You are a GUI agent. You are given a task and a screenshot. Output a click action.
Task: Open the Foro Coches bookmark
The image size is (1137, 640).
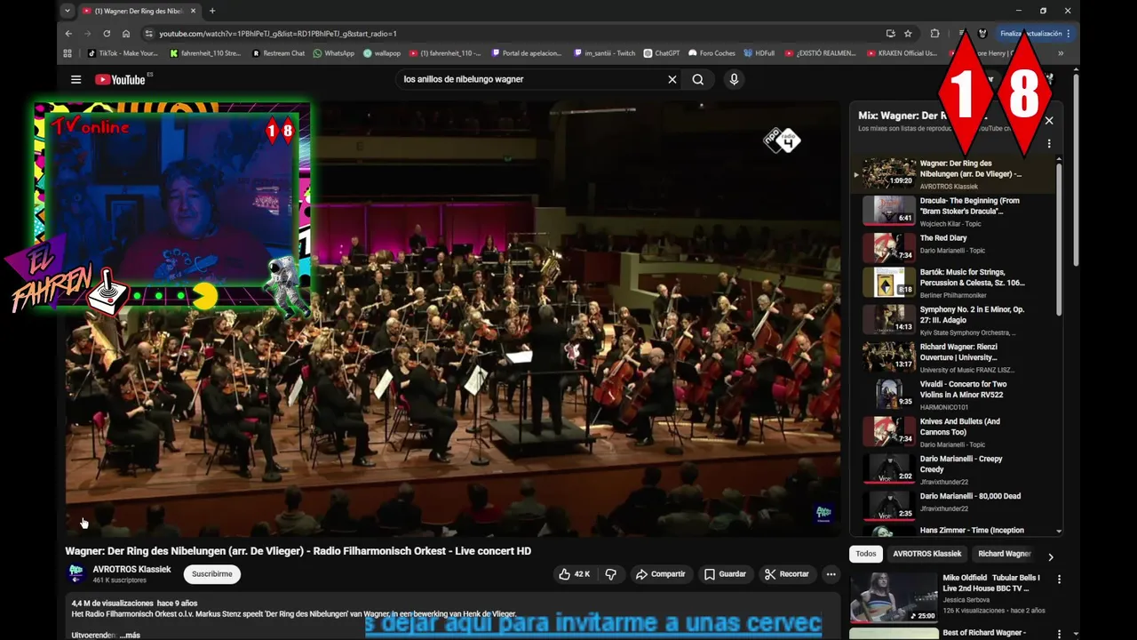point(712,53)
